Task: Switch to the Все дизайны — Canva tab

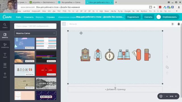Action: pos(71,2)
